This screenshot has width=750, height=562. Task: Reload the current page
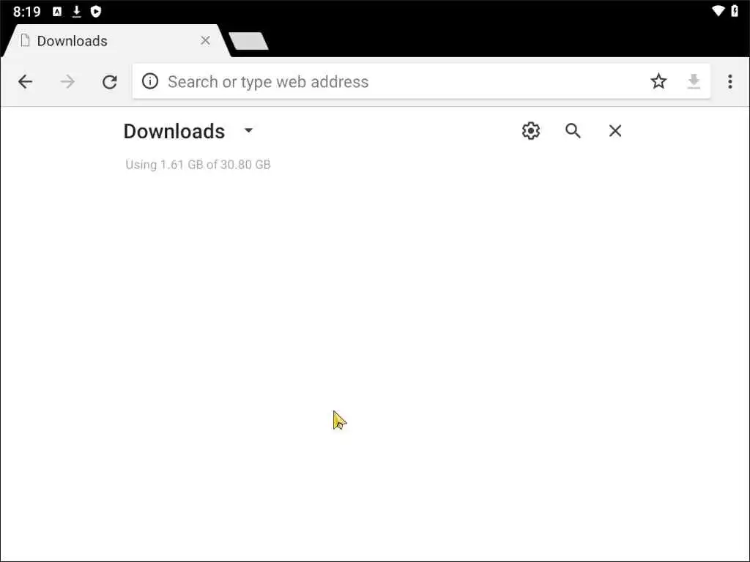coord(110,82)
